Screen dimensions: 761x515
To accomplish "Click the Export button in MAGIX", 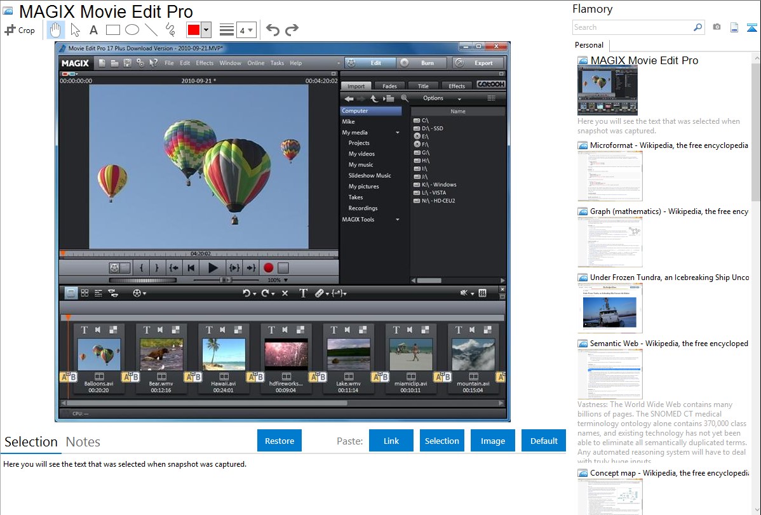I will [x=478, y=63].
